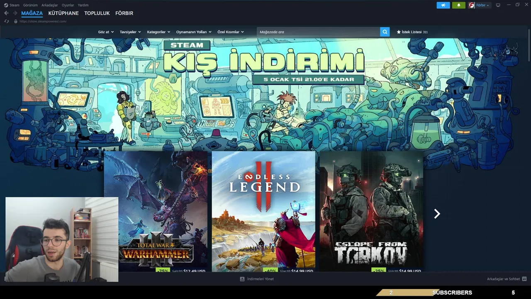Viewport: 531px width, 299px height.
Task: Open the Arkadaşlar menu
Action: coord(49,5)
